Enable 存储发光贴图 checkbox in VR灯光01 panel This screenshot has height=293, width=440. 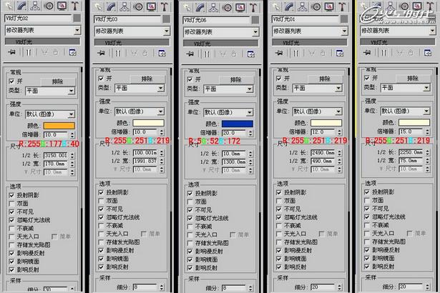279,242
